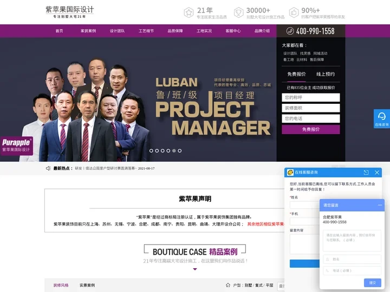Click the purple 免费报价 submit button
This screenshot has height=292, width=390.
point(311,129)
